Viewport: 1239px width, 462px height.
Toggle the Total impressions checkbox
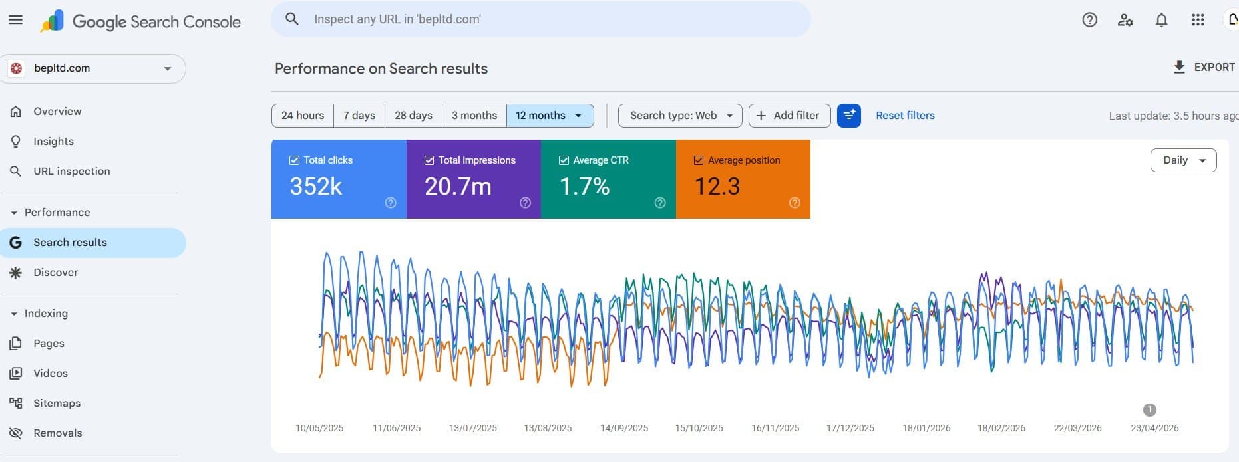click(429, 160)
